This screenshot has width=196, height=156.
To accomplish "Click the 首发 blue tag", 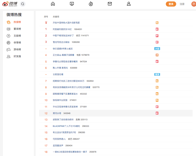I will (157, 75).
